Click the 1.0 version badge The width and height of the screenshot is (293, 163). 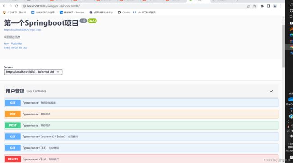[83, 21]
